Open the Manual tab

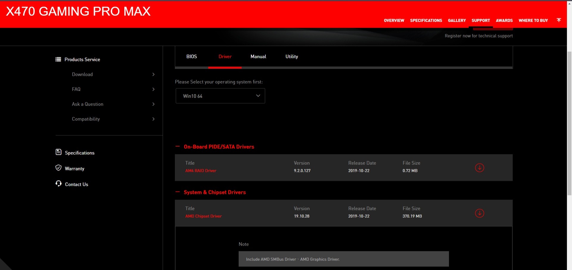click(x=258, y=56)
